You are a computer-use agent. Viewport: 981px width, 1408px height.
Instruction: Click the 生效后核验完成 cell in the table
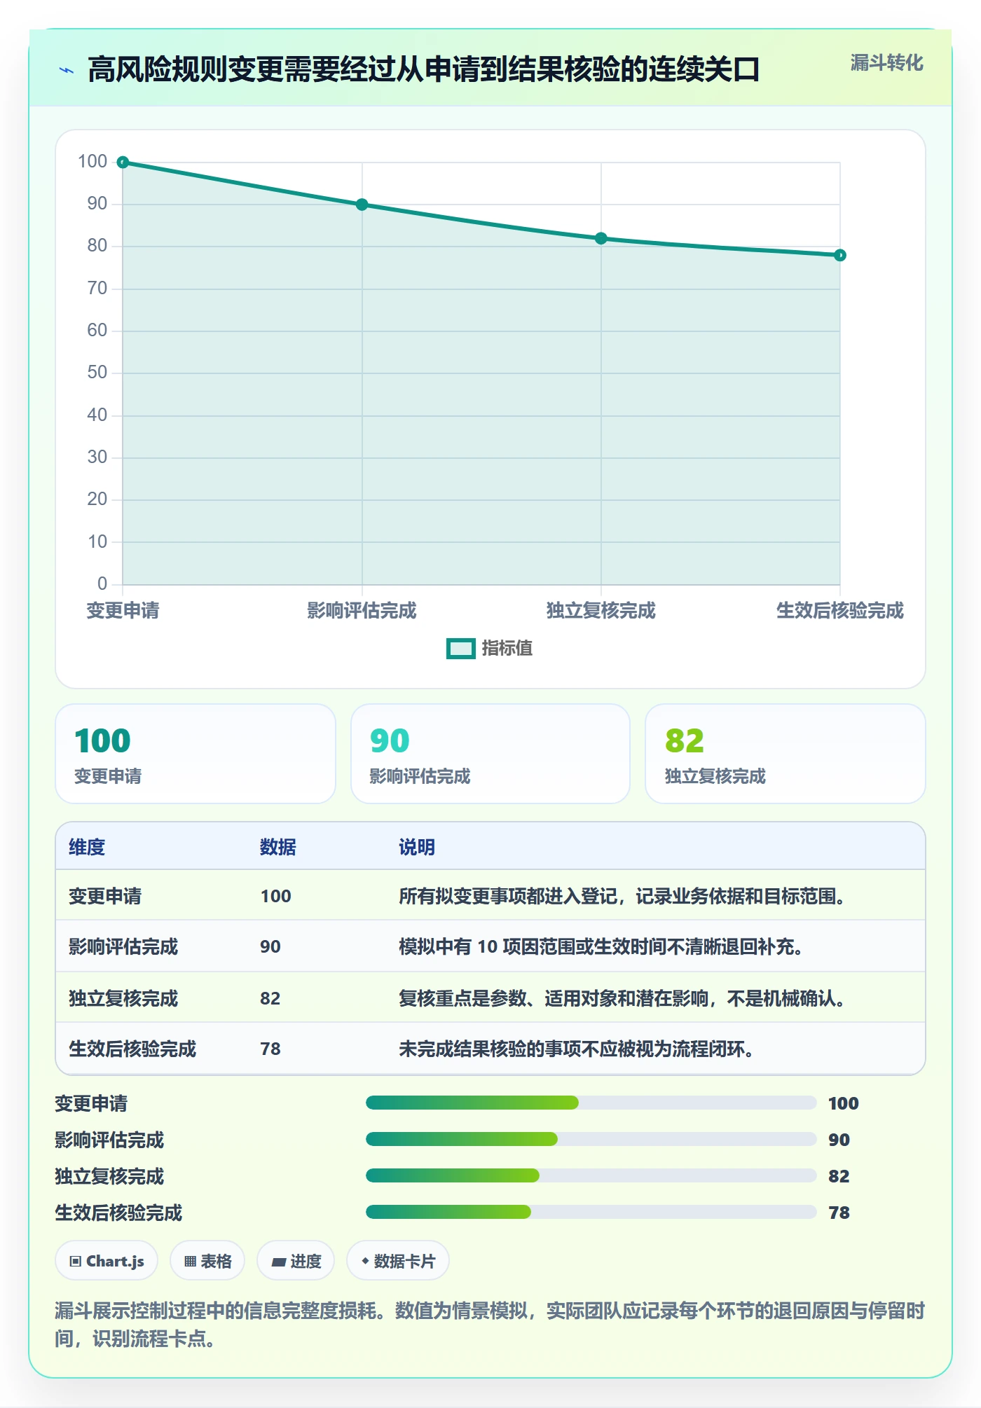(132, 1049)
